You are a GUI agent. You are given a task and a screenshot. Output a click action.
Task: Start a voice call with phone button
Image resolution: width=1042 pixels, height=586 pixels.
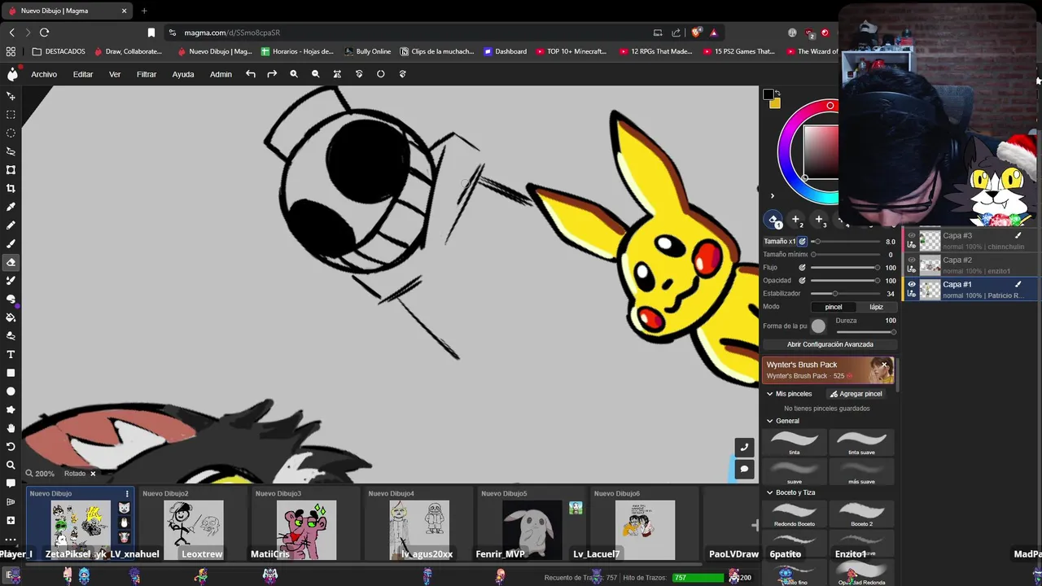click(x=744, y=447)
